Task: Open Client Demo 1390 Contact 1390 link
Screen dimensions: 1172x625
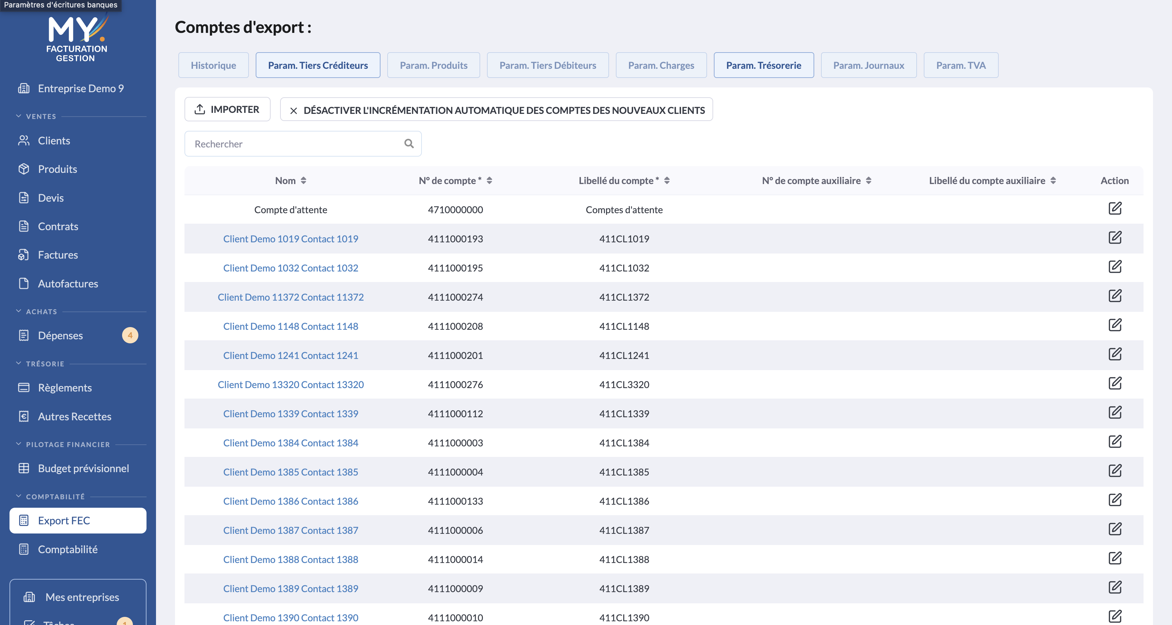Action: coord(291,618)
